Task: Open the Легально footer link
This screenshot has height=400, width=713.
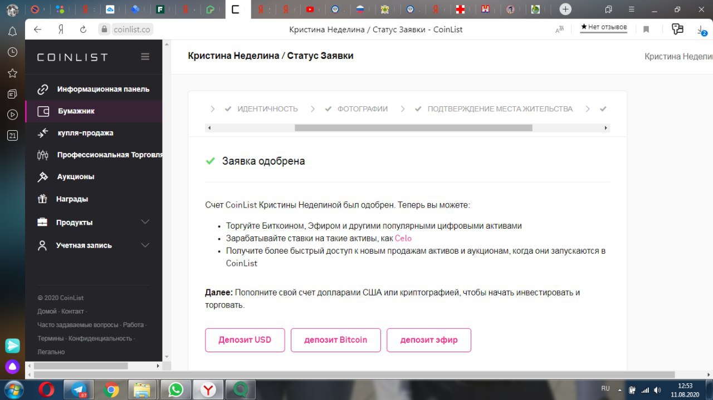Action: [51, 352]
